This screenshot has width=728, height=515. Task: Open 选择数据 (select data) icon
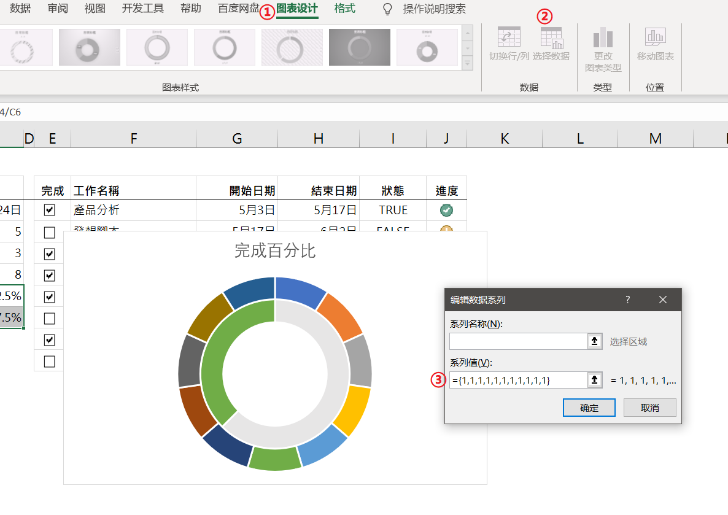click(x=552, y=37)
